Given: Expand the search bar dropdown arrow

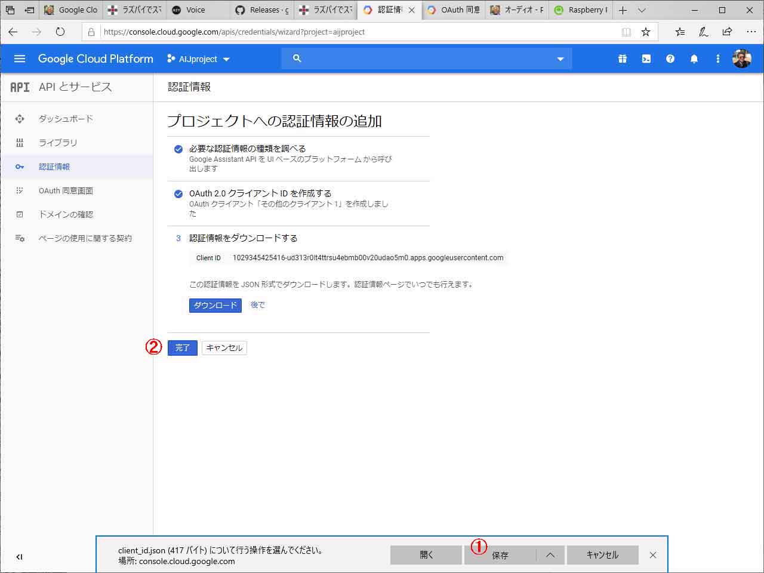Looking at the screenshot, I should click(560, 59).
